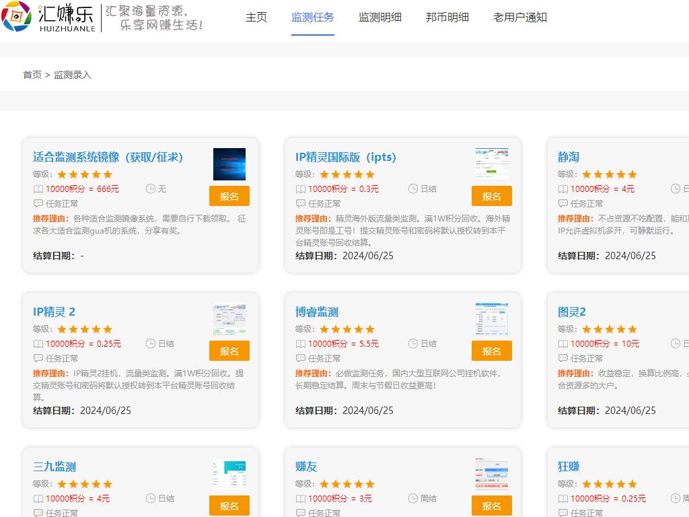Click the chat icon in 适合监测系统镜像 card
Screen dimensions: 689x517
[38, 203]
